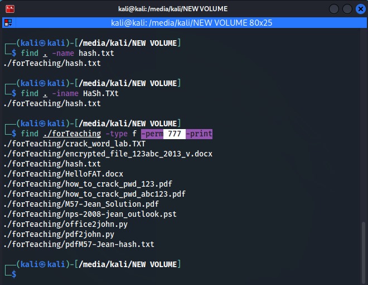Click output line how_to_crack_pwd_123.pdf

pyautogui.click(x=88, y=184)
